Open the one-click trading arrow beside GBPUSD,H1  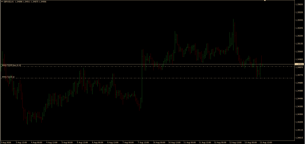2,2
